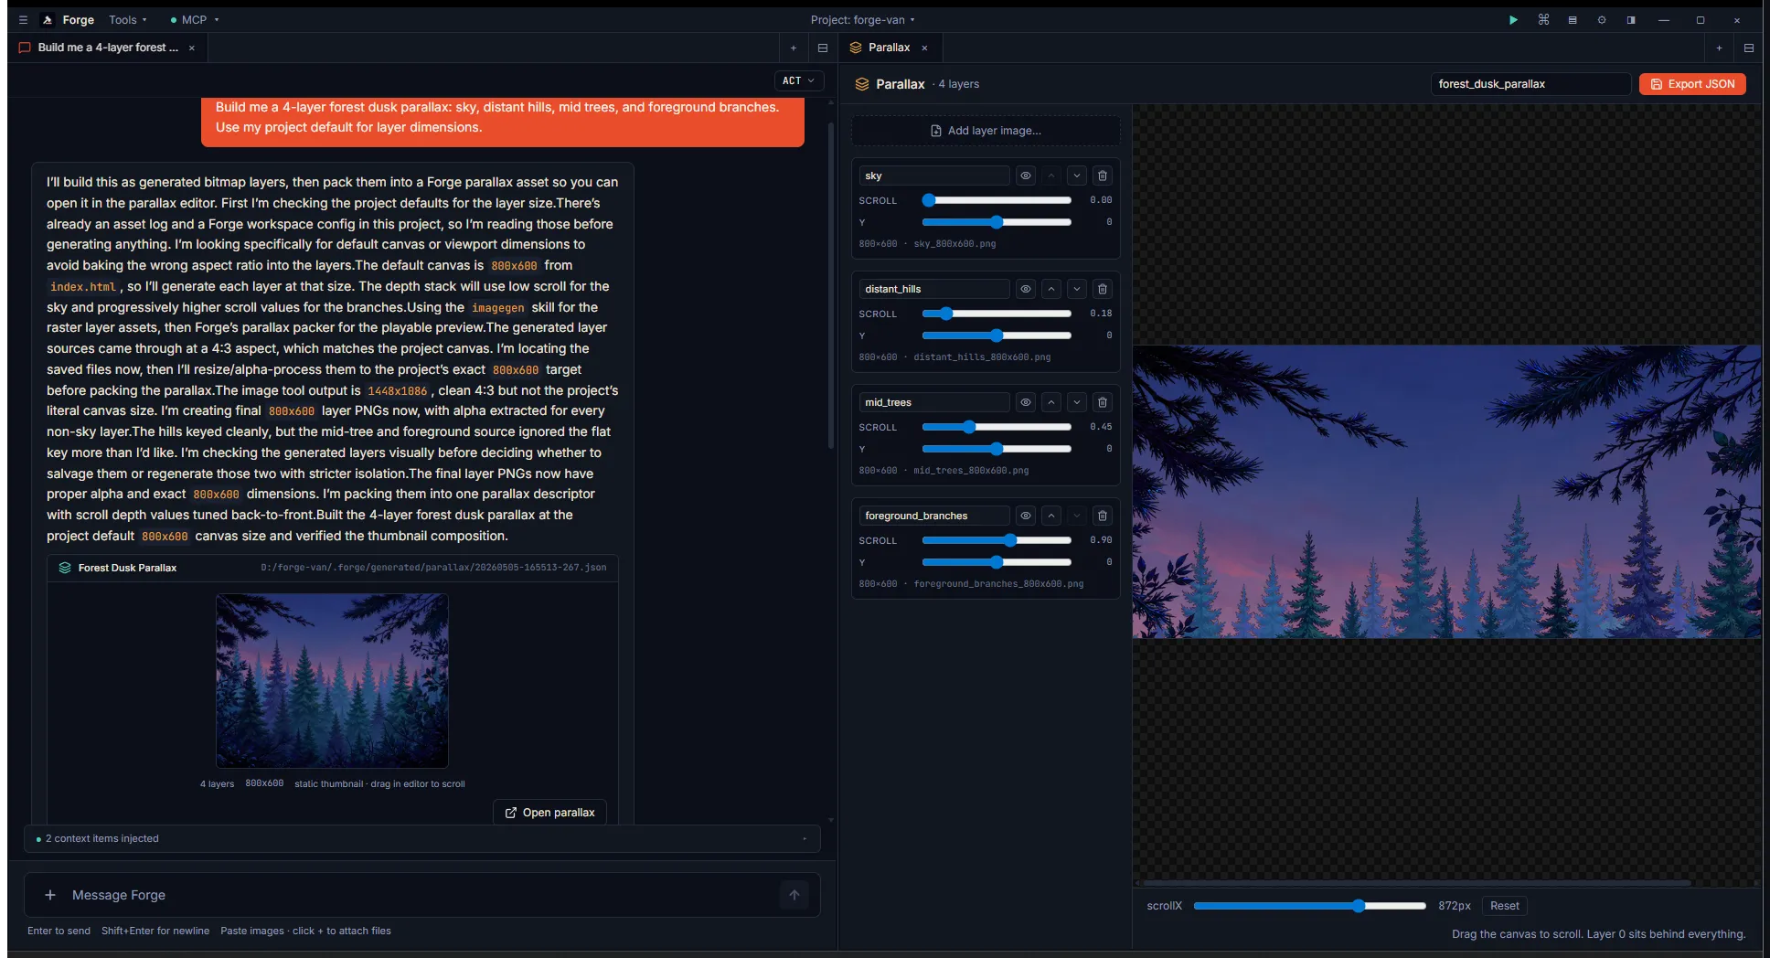Move the foreground_branches layer up
The image size is (1770, 958).
pos(1051,516)
